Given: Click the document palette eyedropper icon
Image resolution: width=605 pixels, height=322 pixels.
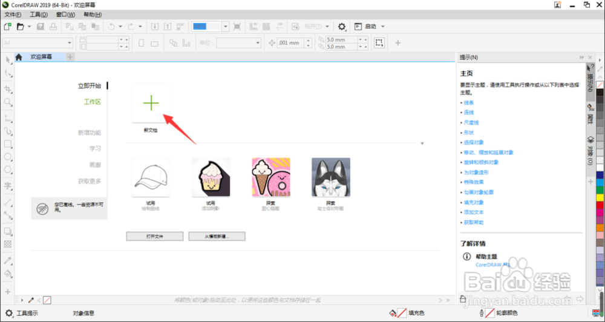Looking at the screenshot, I should point(31,300).
